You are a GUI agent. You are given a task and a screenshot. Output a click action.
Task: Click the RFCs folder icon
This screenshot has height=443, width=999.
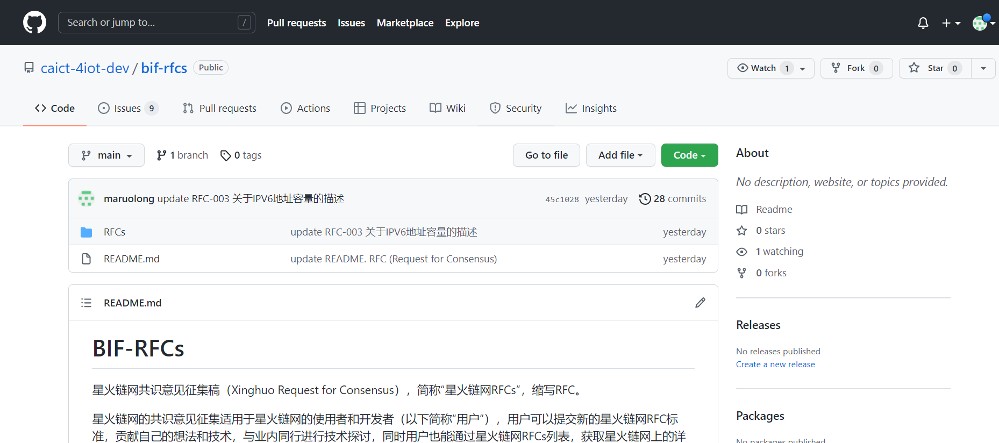click(x=86, y=232)
